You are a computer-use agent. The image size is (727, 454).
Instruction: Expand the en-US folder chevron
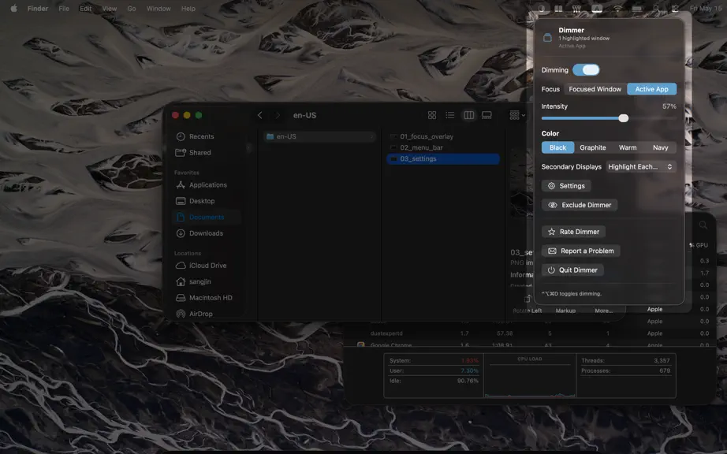tap(372, 136)
